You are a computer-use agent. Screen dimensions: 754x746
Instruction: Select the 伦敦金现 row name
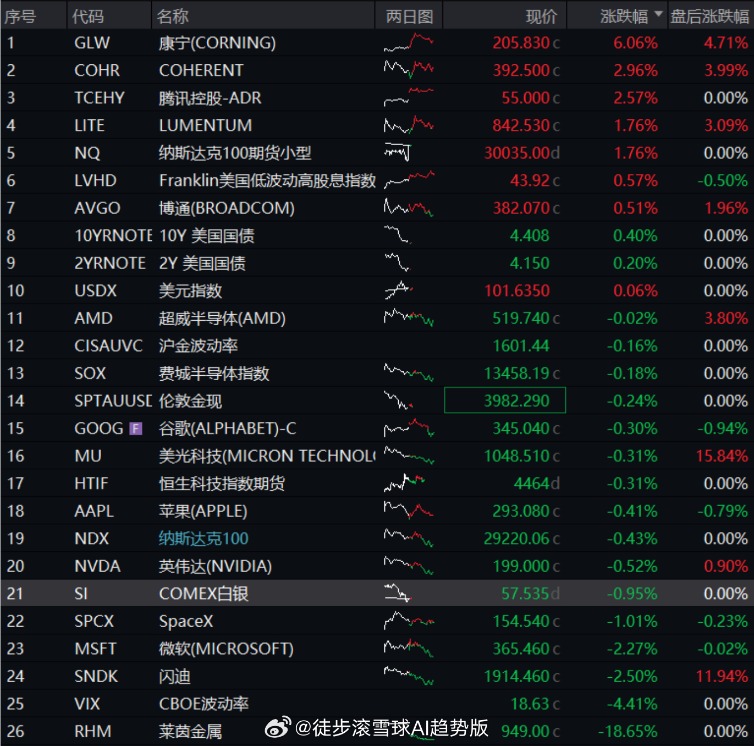coord(190,401)
